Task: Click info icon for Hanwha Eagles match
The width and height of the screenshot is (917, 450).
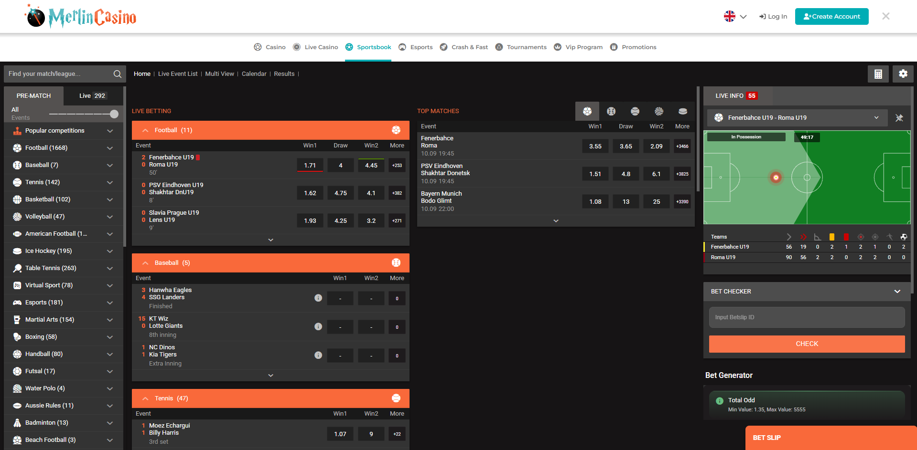Action: pos(318,298)
